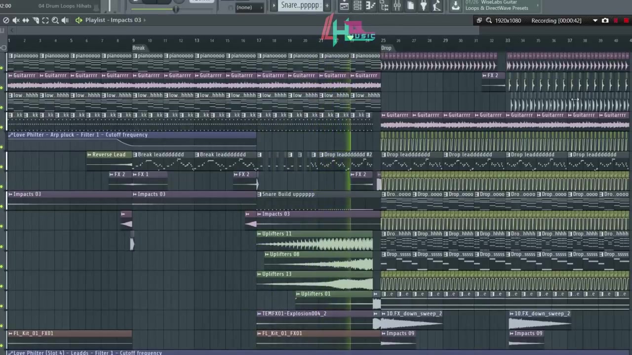Mute the low..hhhh track green dot
The height and width of the screenshot is (355, 632).
click(2, 107)
